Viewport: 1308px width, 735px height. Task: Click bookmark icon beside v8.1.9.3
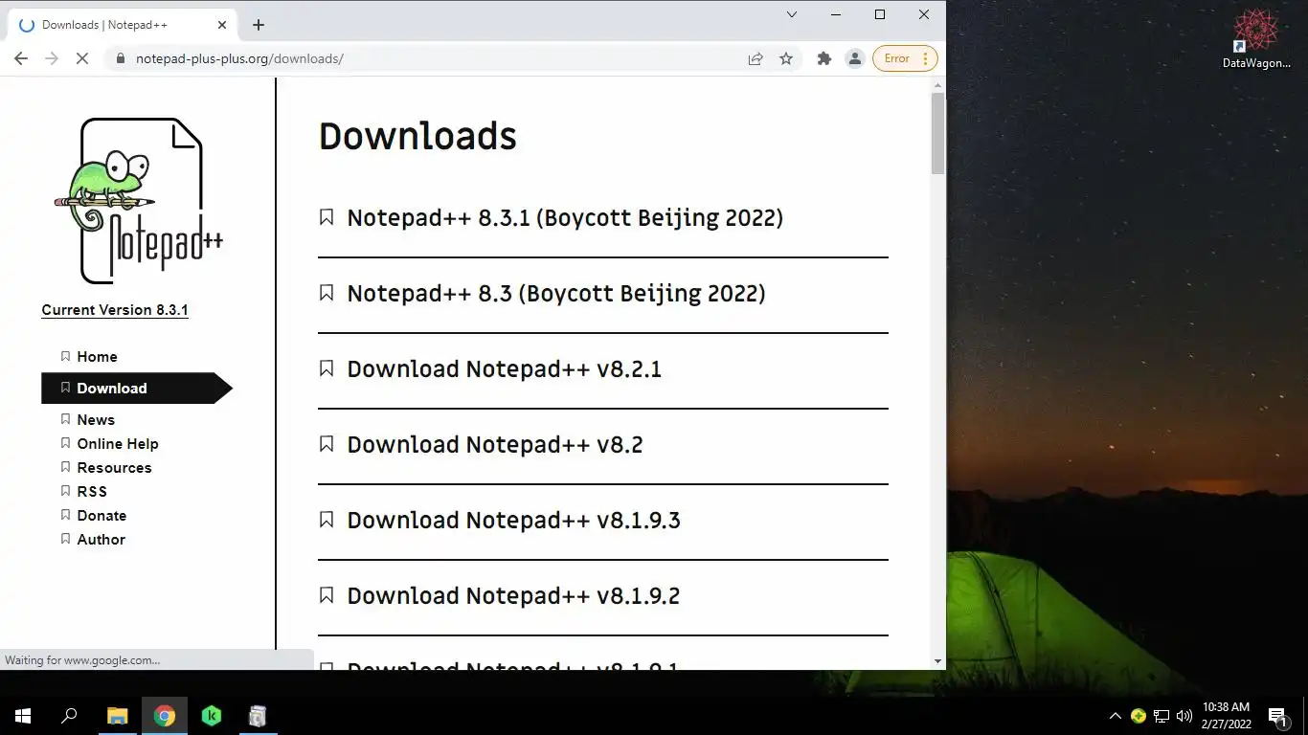tap(327, 520)
